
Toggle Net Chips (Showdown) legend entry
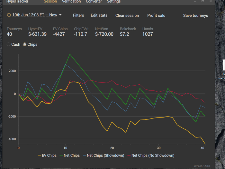104,155
